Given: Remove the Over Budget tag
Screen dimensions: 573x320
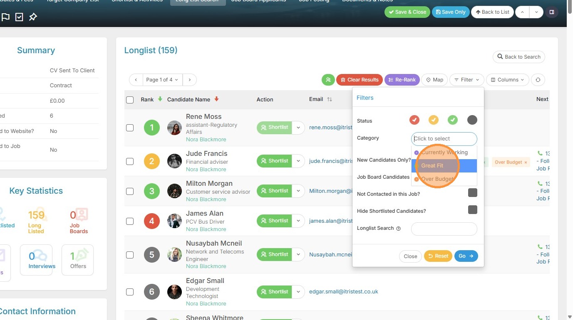Looking at the screenshot, I should [x=526, y=162].
